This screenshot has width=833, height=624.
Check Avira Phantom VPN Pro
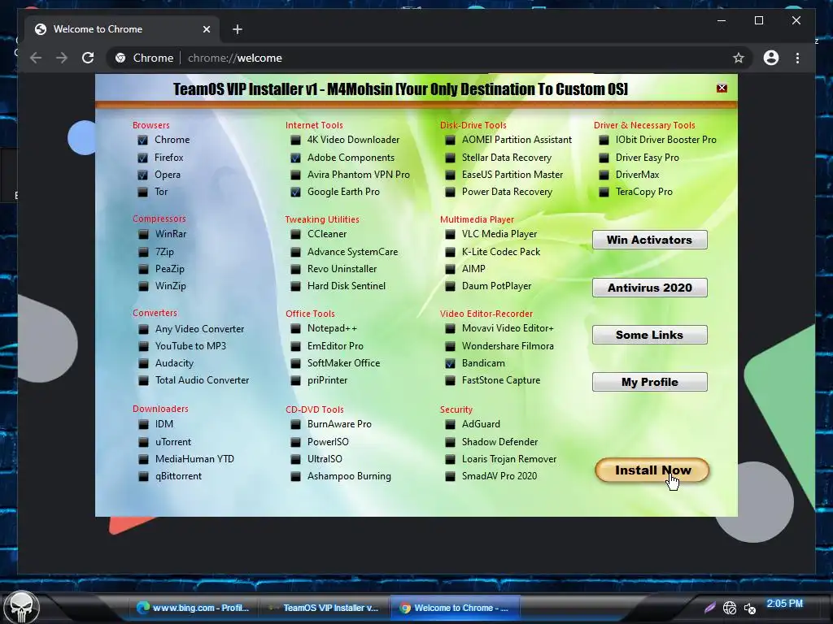(x=295, y=175)
